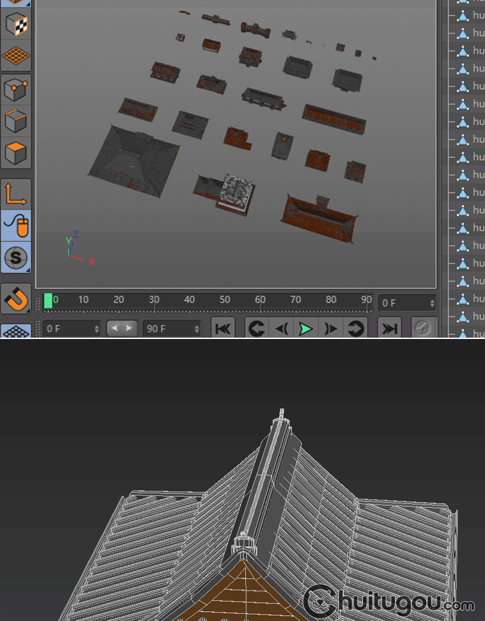485x621 pixels.
Task: Toggle the Snap magnet icon
Action: pos(16,298)
